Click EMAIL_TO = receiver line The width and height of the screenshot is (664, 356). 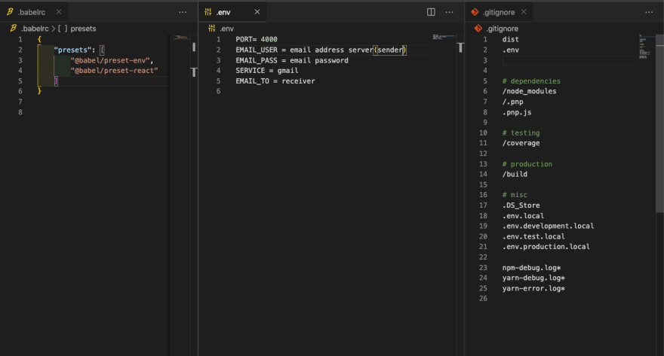[275, 81]
